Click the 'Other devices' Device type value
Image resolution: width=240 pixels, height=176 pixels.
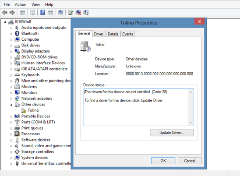pos(137,59)
